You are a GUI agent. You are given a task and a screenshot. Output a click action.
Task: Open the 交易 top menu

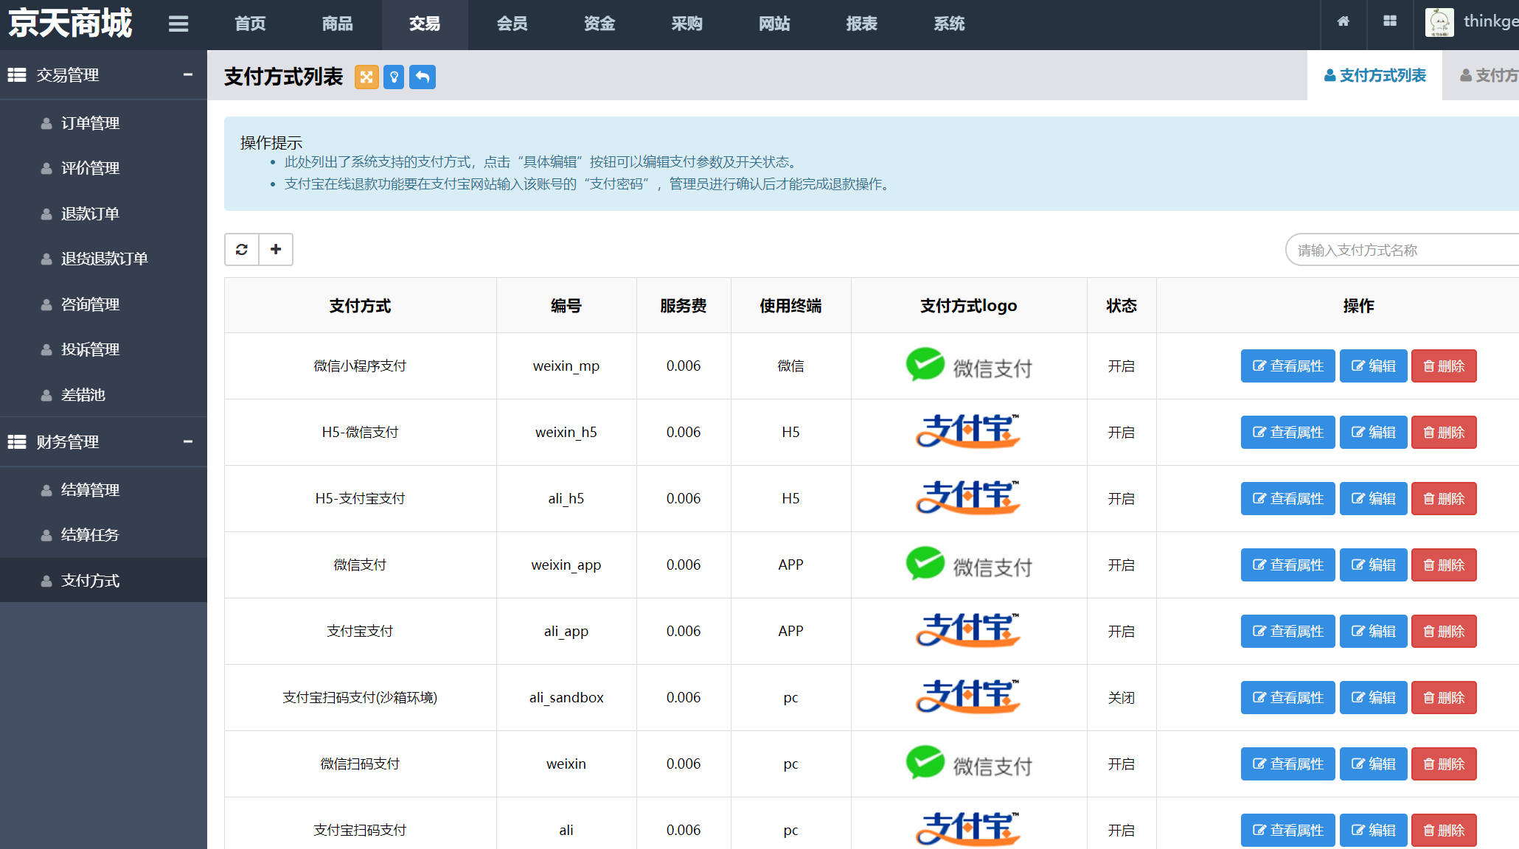[425, 24]
